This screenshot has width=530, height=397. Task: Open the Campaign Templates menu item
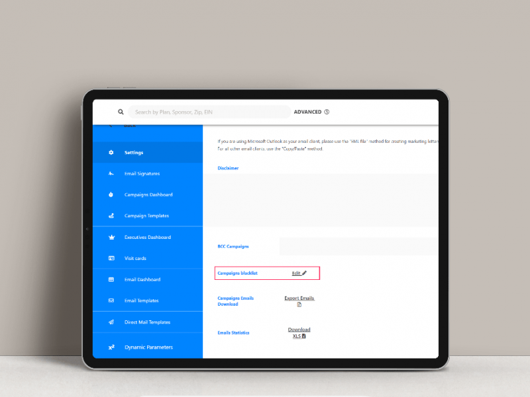[146, 216]
